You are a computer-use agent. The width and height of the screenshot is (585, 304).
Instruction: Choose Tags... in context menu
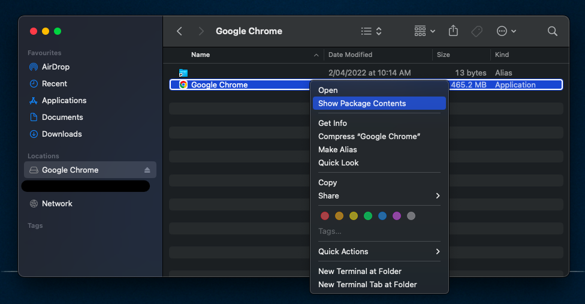330,231
